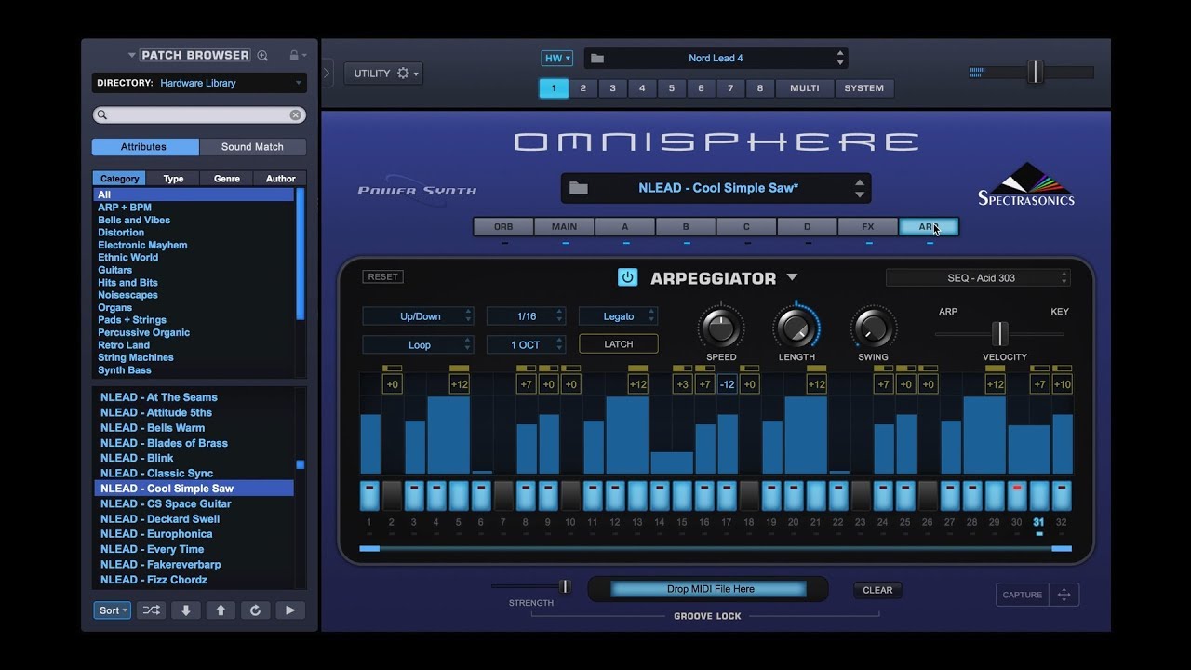
Task: Select the Author attribute column
Action: click(x=280, y=179)
